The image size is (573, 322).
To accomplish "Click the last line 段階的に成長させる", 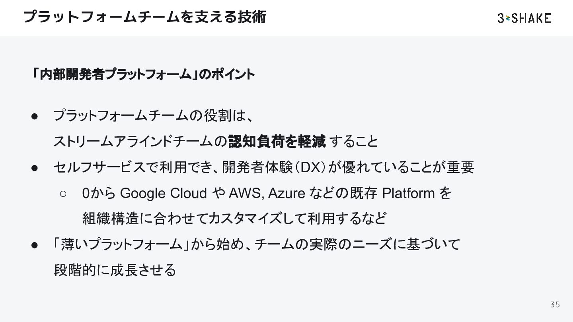I will tap(115, 270).
